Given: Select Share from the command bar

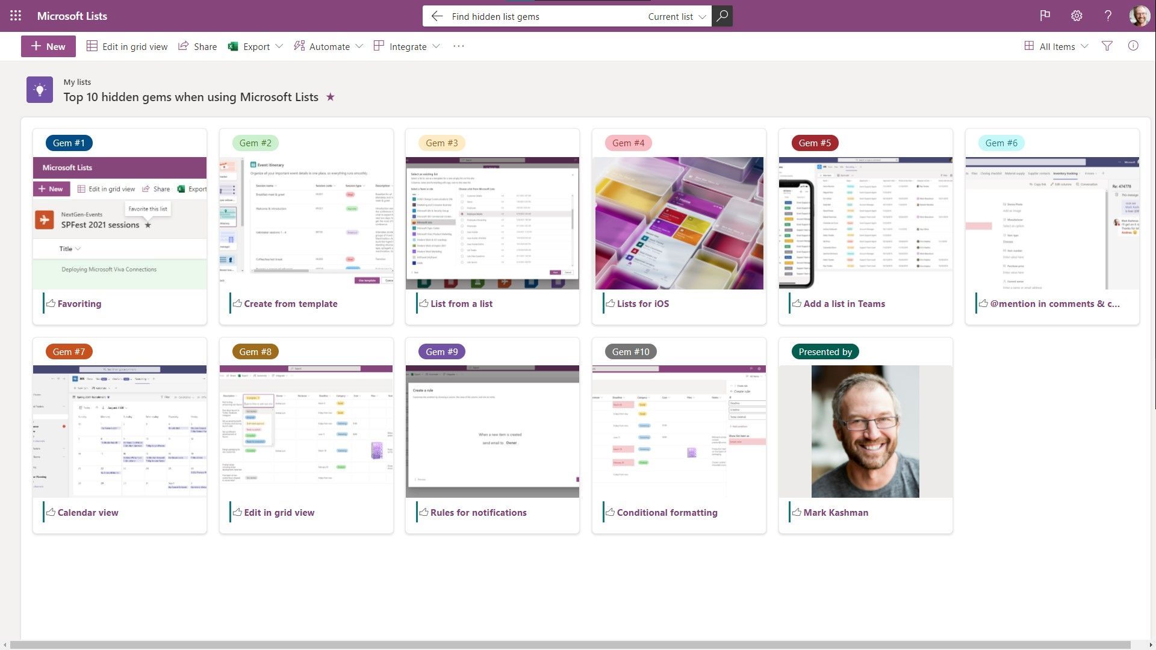Looking at the screenshot, I should coord(197,46).
